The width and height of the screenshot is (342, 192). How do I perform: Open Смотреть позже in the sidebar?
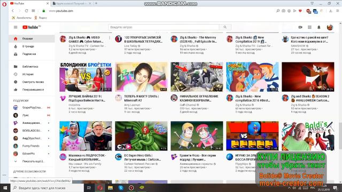tap(32, 82)
